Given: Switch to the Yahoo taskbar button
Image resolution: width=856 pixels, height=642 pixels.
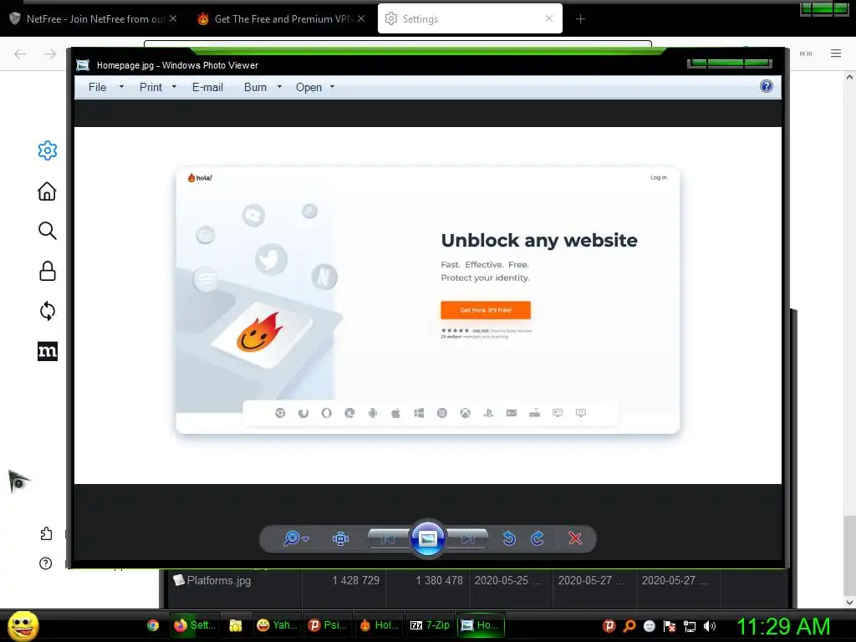Looking at the screenshot, I should tap(277, 625).
